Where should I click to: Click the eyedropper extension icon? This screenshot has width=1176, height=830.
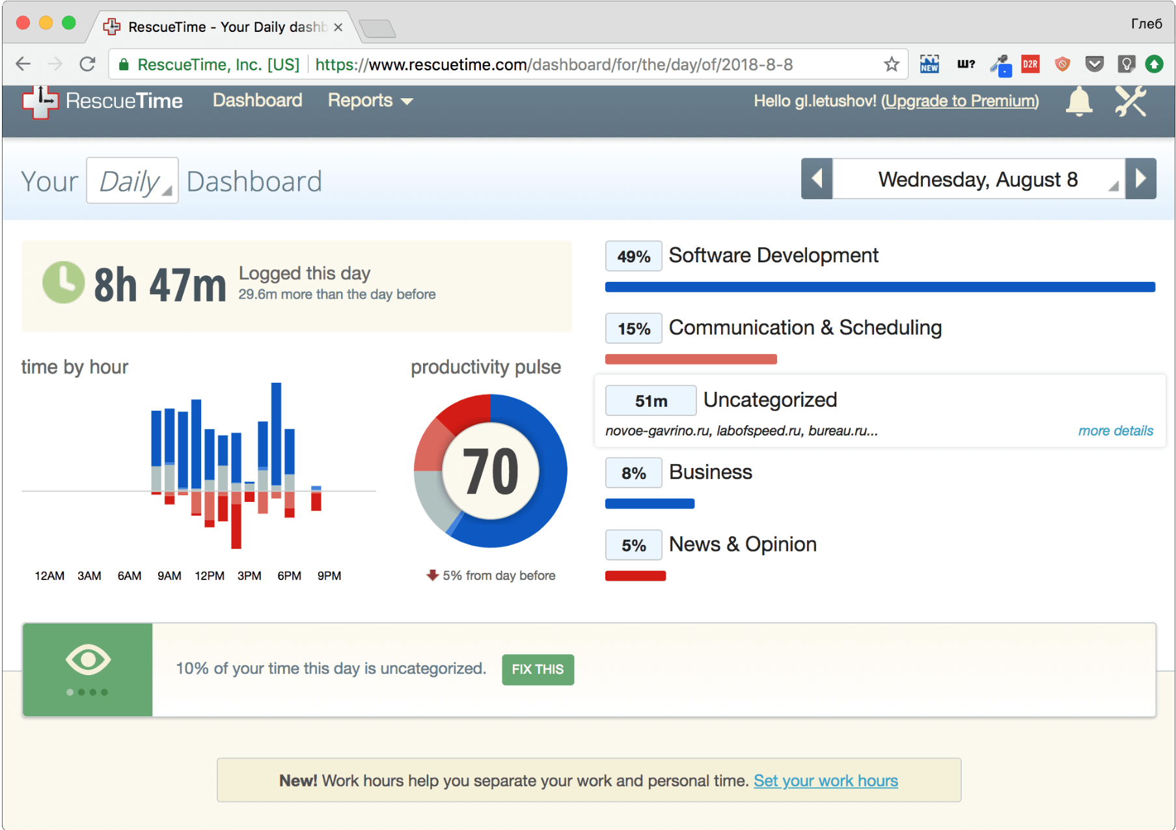click(x=1000, y=65)
